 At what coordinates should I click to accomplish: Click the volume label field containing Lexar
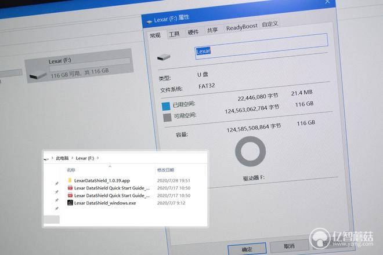[261, 46]
